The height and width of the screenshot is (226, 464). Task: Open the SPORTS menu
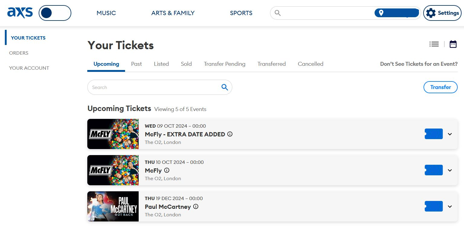tap(241, 13)
